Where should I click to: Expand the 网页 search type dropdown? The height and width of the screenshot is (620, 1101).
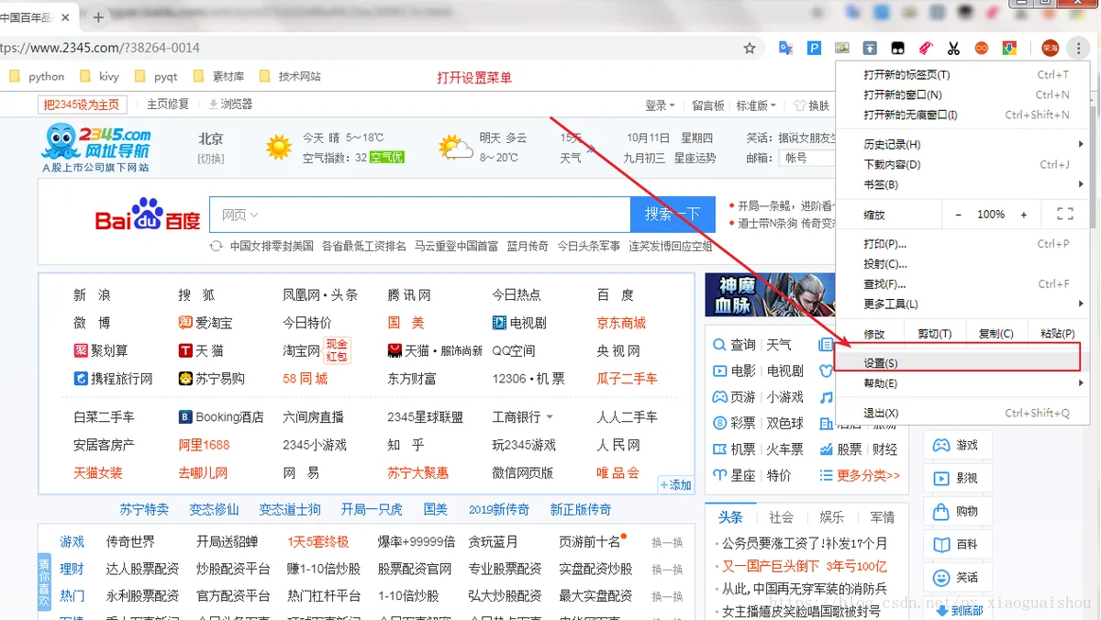click(x=239, y=215)
